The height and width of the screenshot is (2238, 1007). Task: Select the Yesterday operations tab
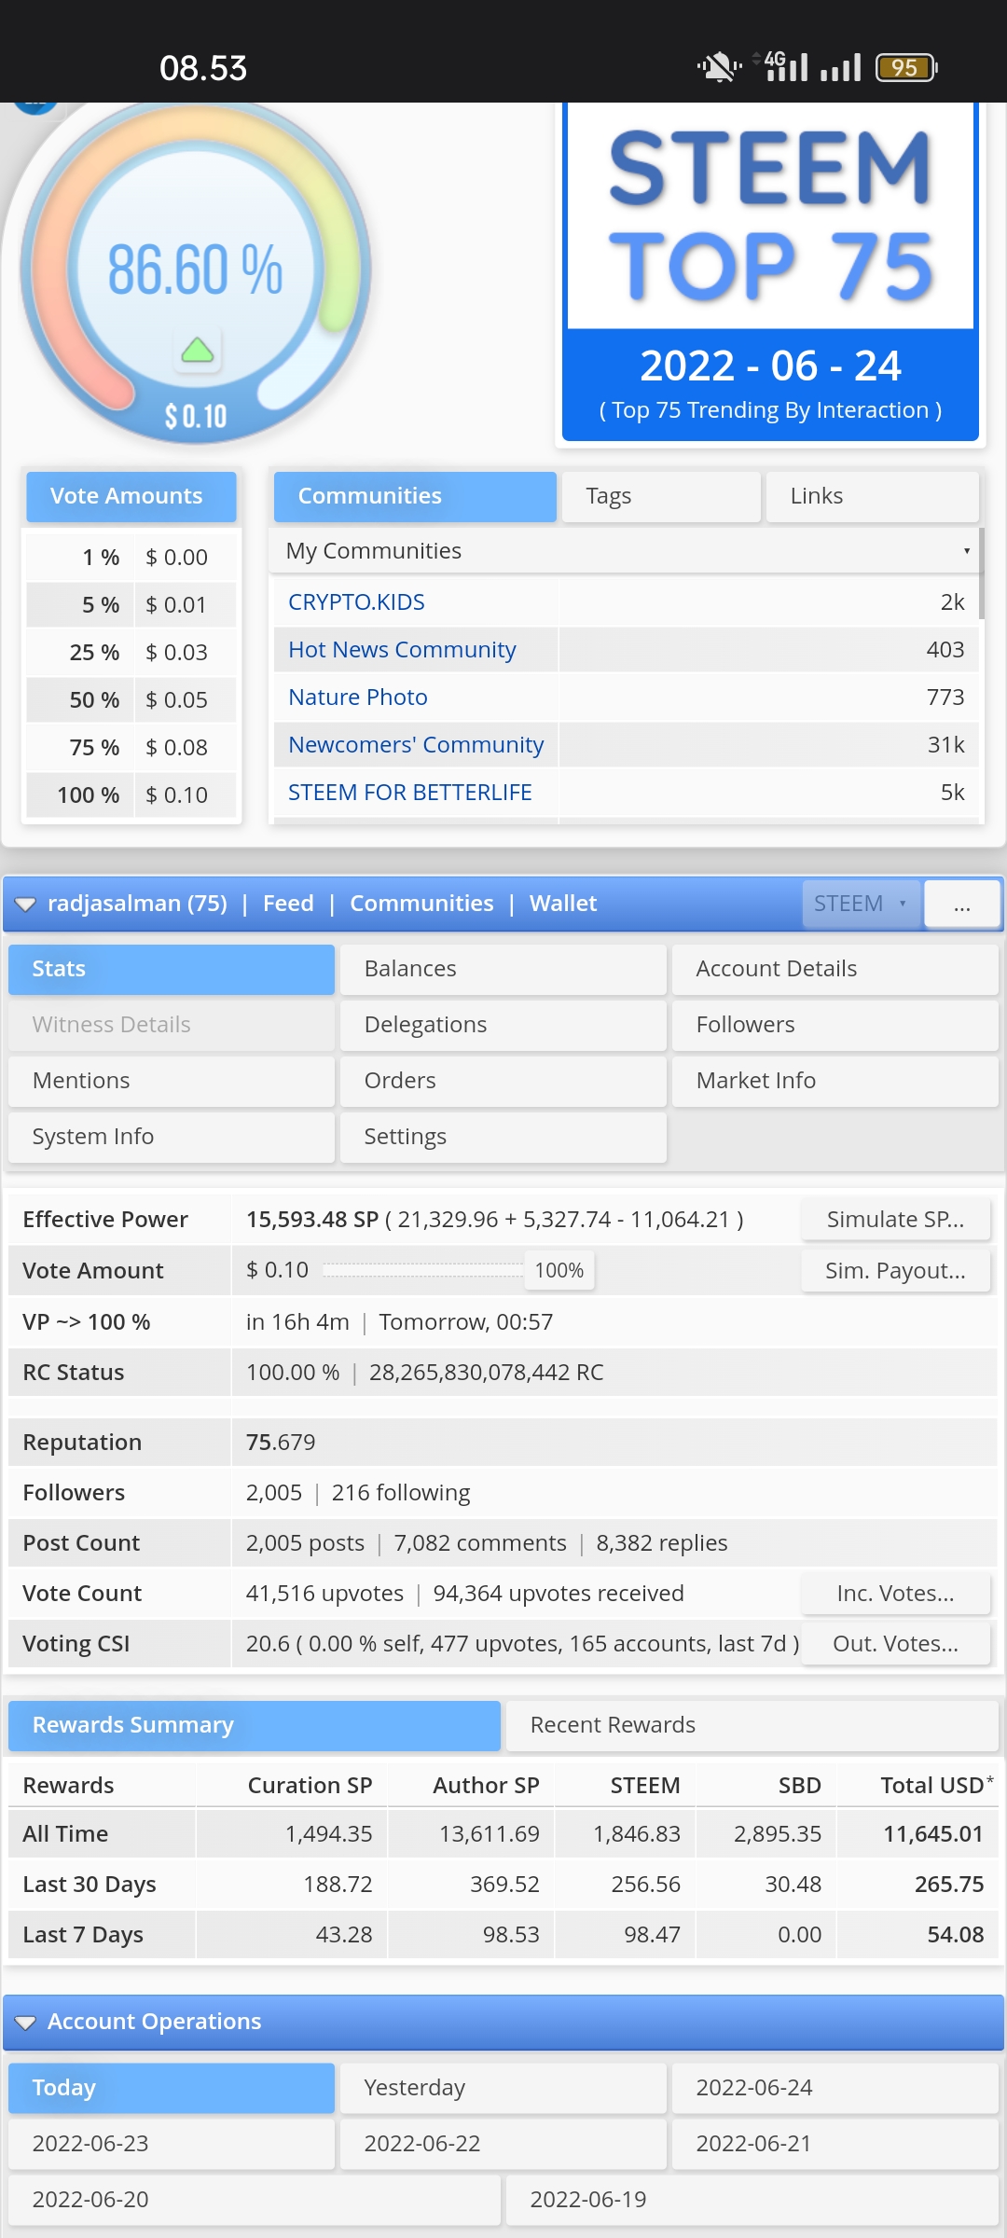click(x=504, y=2088)
